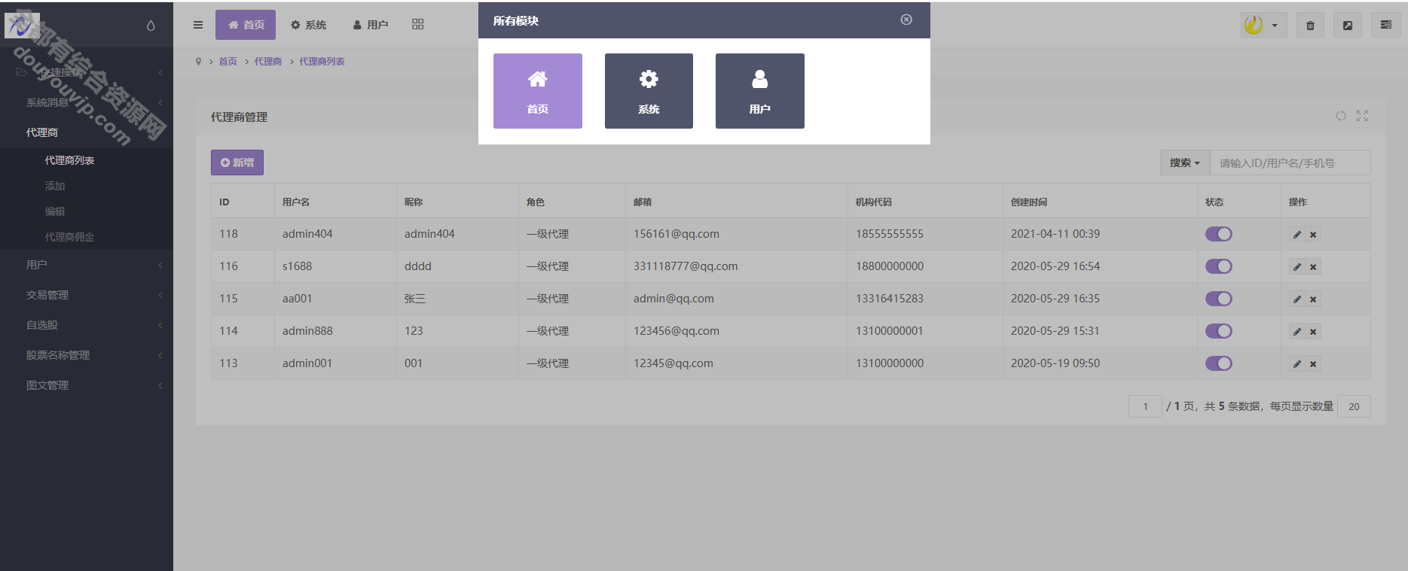The width and height of the screenshot is (1408, 571).
Task: Click the 用户 person tile in modules popup
Action: tap(759, 91)
